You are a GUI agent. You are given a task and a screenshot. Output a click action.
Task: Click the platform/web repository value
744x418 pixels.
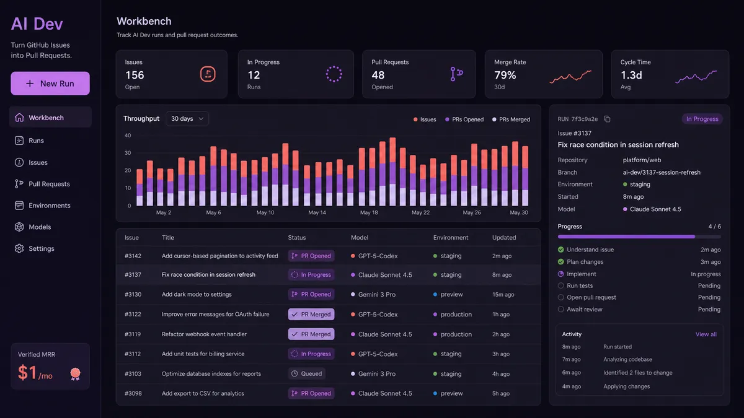click(x=644, y=160)
